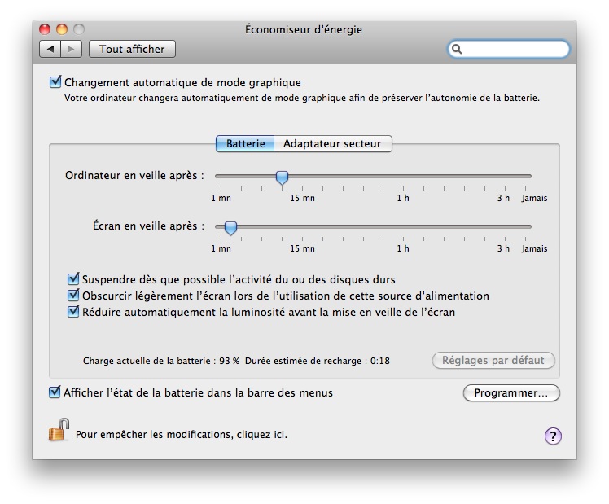Click the Ordinateur en veille après slider thumb
Image resolution: width=609 pixels, height=504 pixels.
point(282,177)
